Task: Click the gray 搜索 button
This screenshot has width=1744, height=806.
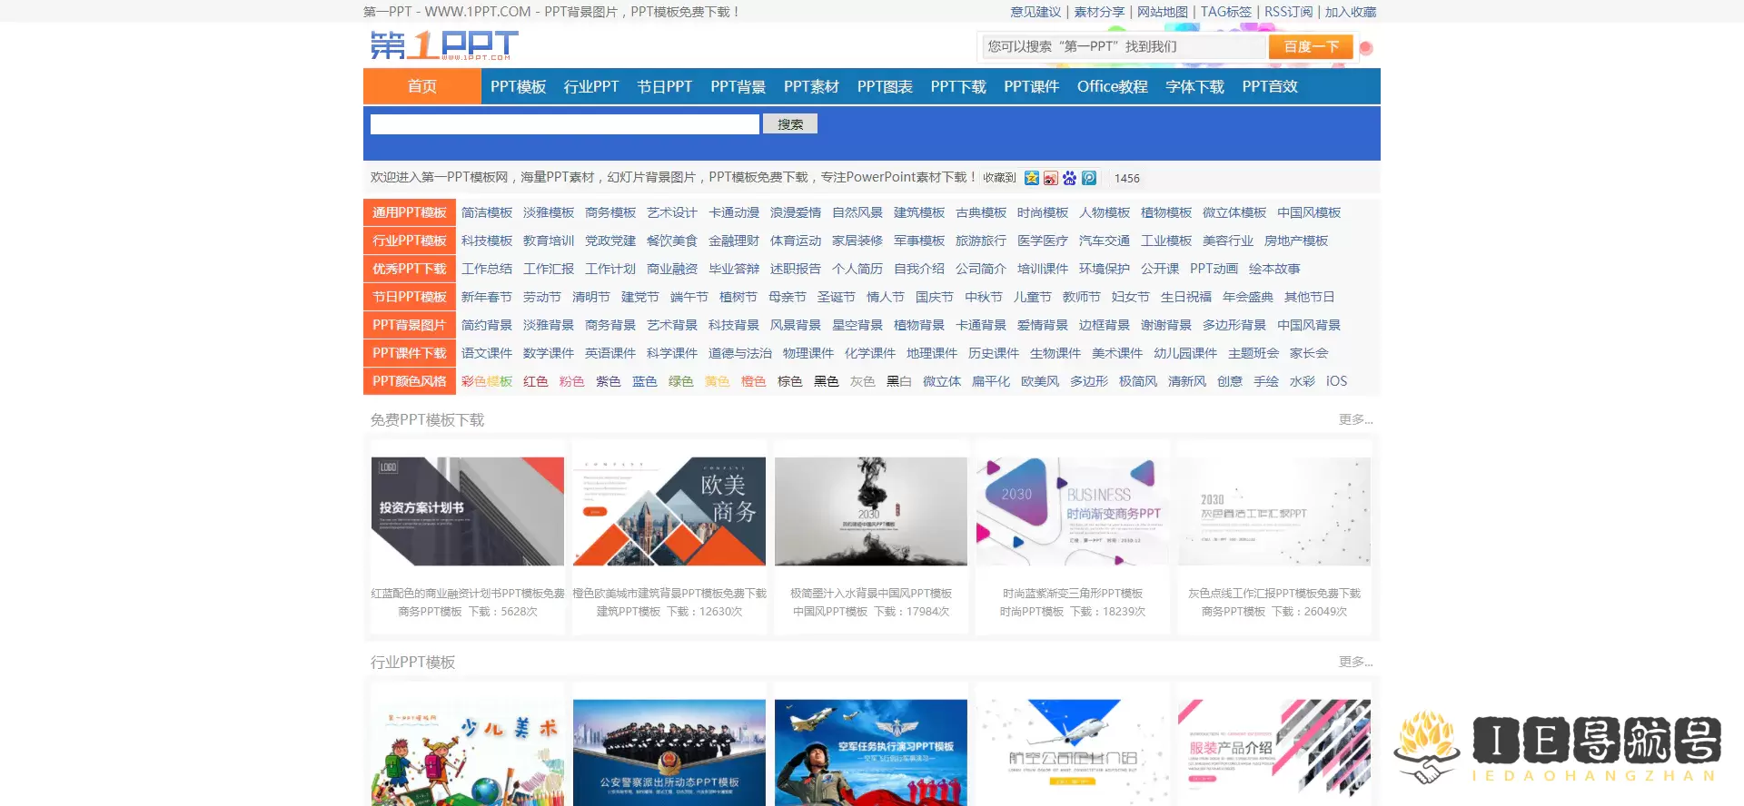Action: pos(789,124)
